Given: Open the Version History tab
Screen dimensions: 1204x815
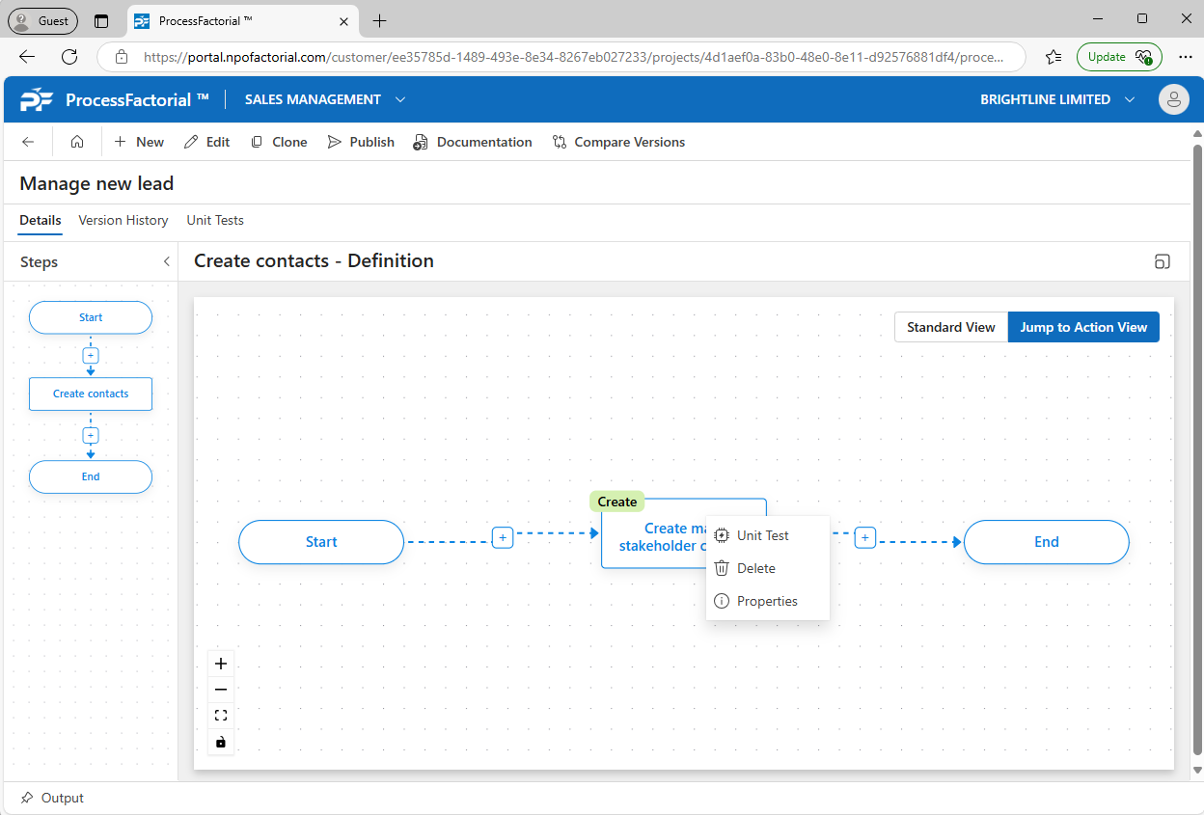Looking at the screenshot, I should point(123,220).
